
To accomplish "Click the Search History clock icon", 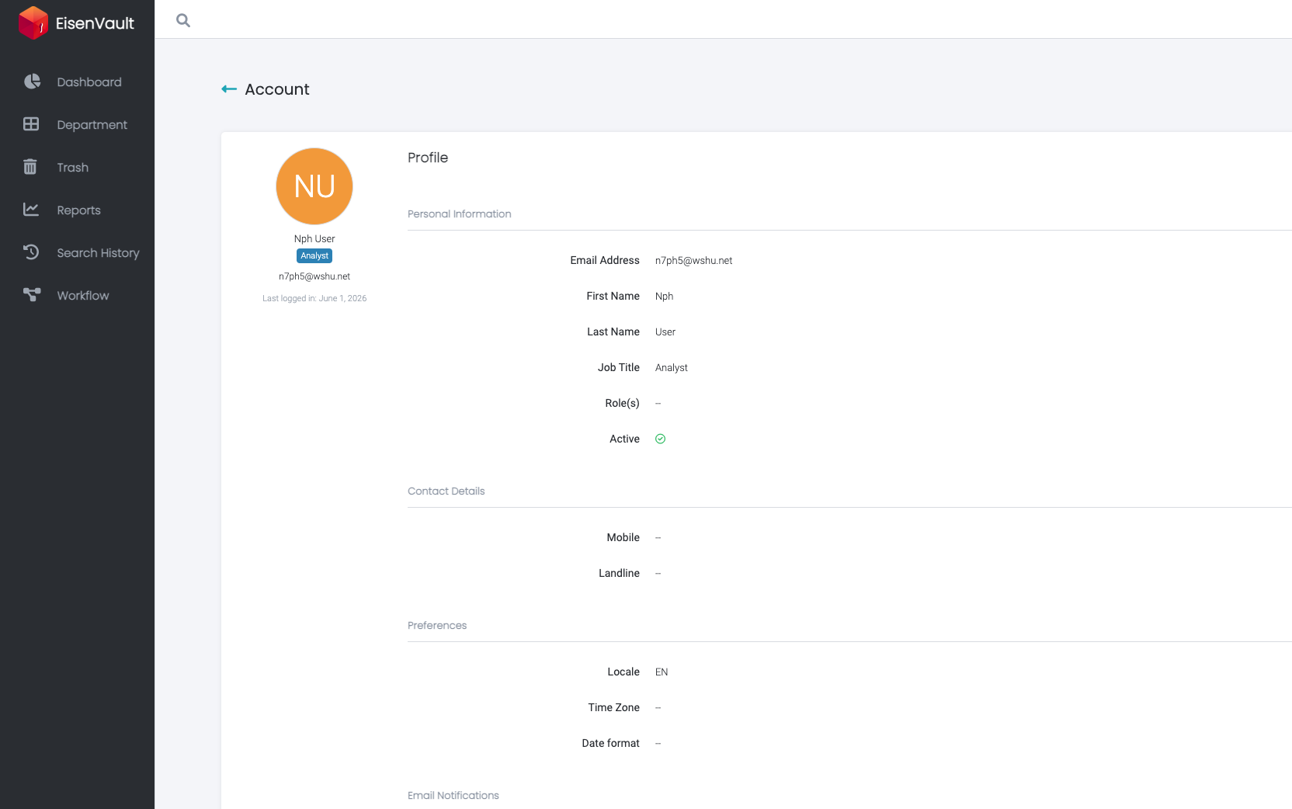I will 31,252.
